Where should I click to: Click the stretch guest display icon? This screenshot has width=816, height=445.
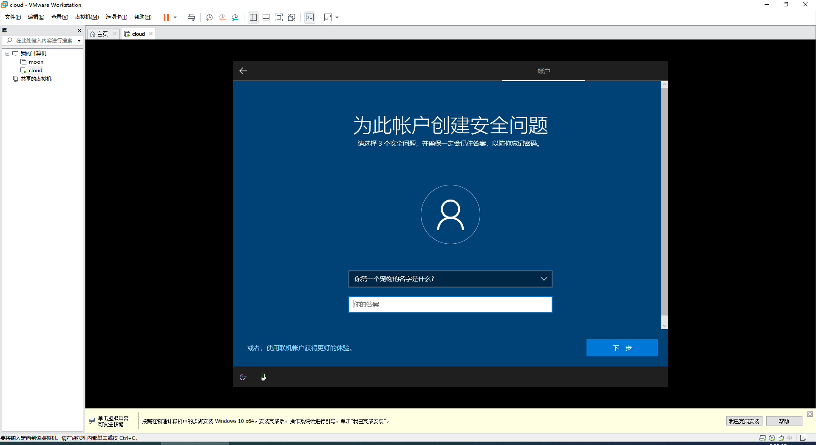(x=328, y=17)
